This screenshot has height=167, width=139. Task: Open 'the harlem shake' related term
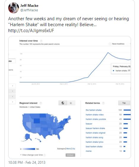tap(94, 110)
